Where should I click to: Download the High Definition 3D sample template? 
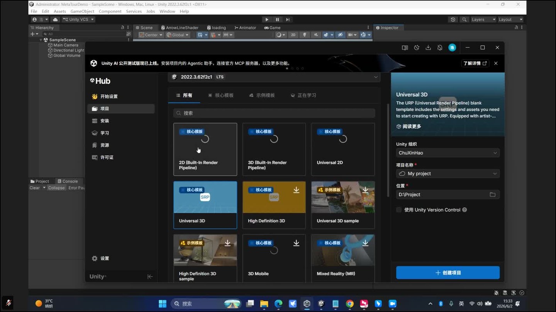pyautogui.click(x=227, y=243)
